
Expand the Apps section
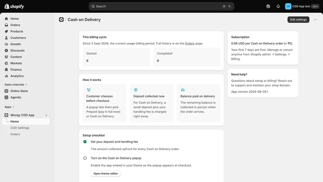pos(9,107)
